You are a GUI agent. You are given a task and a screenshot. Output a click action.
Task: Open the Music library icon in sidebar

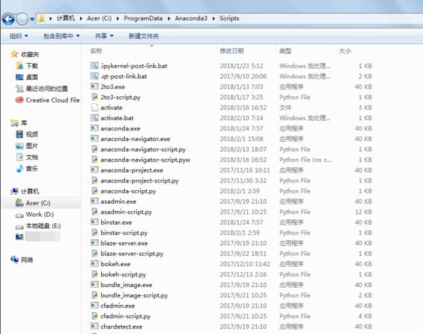pyautogui.click(x=19, y=168)
